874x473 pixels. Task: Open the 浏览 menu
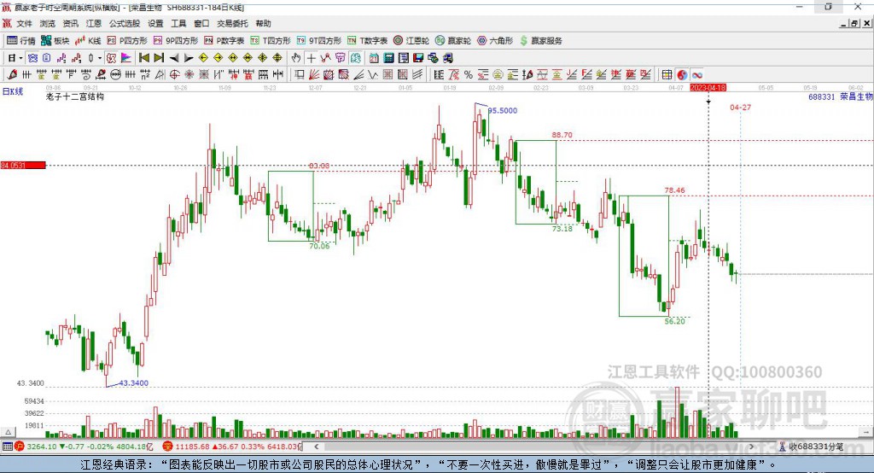tap(48, 23)
